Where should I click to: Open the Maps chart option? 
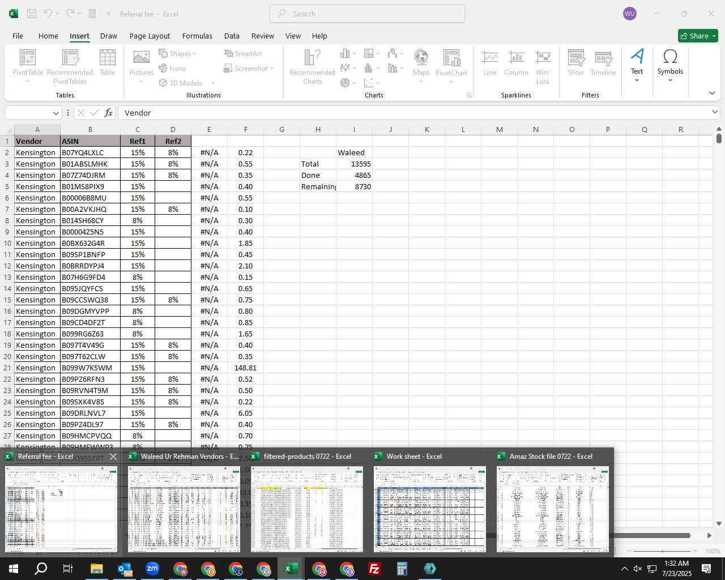pos(421,66)
